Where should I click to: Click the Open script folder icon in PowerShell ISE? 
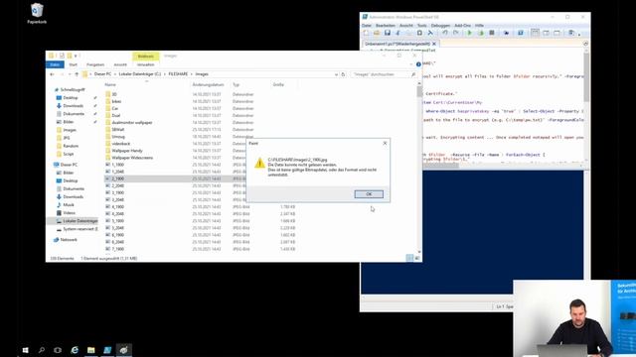tap(377, 33)
